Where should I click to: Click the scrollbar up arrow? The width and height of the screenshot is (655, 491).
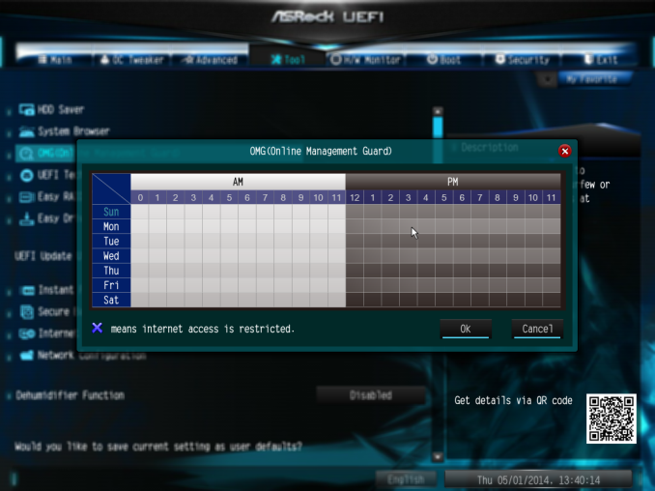pos(438,111)
